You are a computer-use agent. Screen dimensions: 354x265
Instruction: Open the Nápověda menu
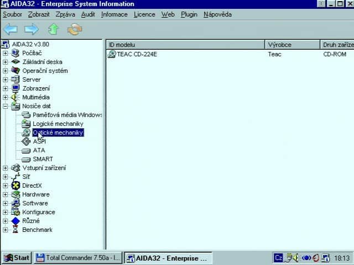tap(217, 14)
